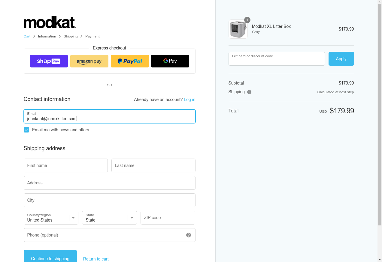Pay with Shop Pay express button
Viewport: 382px width, 262px height.
[x=49, y=61]
